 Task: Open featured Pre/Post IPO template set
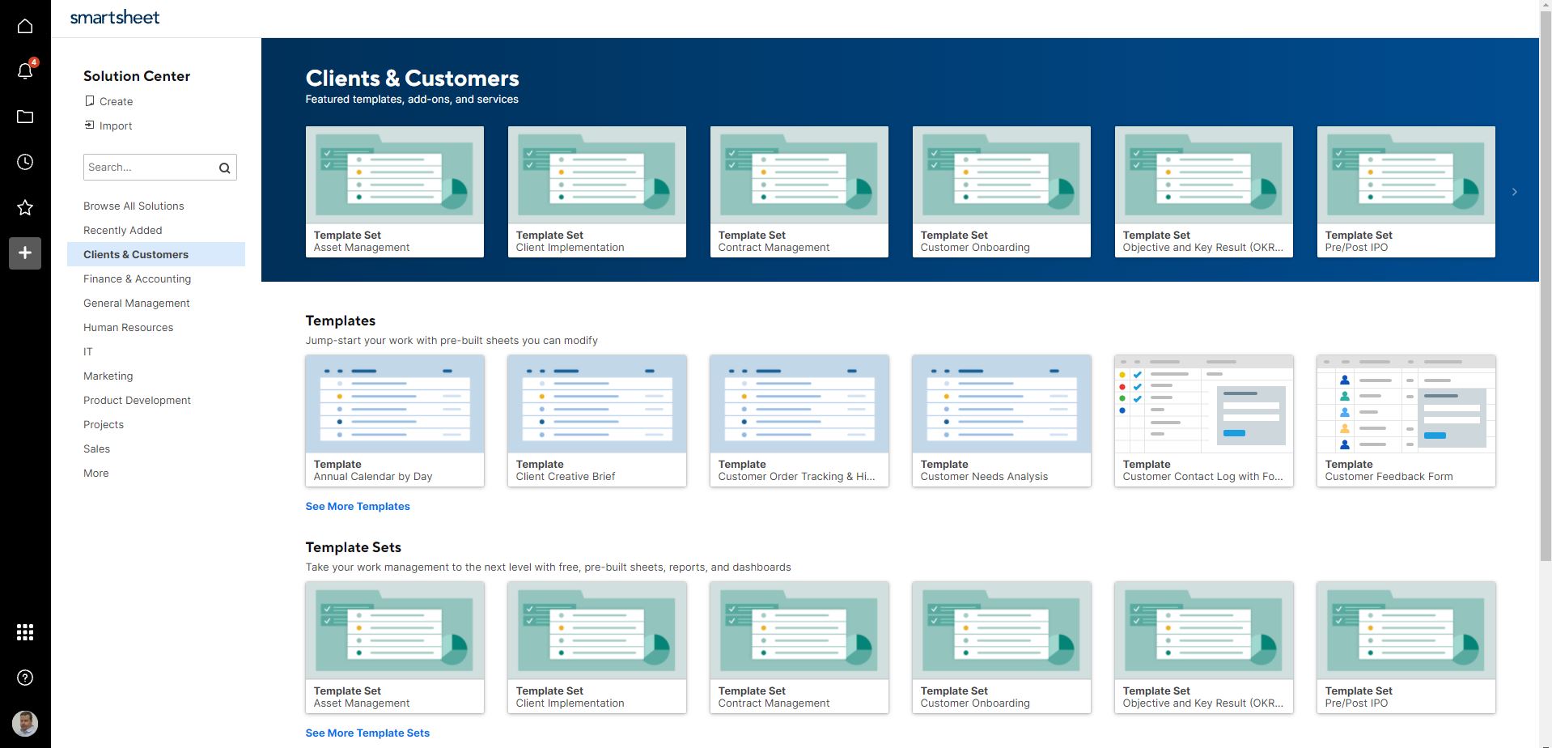(1406, 192)
